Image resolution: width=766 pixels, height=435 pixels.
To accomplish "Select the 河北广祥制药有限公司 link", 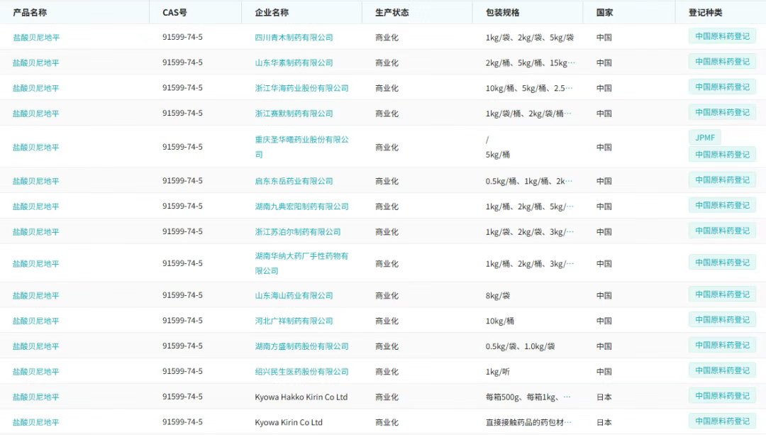I will (x=294, y=321).
